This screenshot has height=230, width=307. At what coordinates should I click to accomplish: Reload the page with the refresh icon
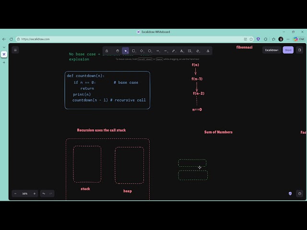pos(11,39)
